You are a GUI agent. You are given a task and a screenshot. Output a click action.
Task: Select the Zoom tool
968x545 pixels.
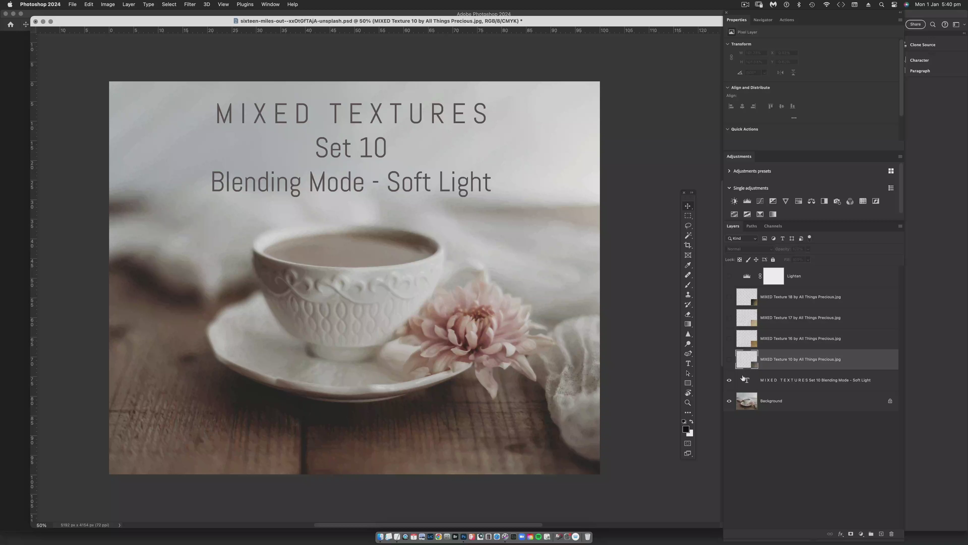pos(688,402)
